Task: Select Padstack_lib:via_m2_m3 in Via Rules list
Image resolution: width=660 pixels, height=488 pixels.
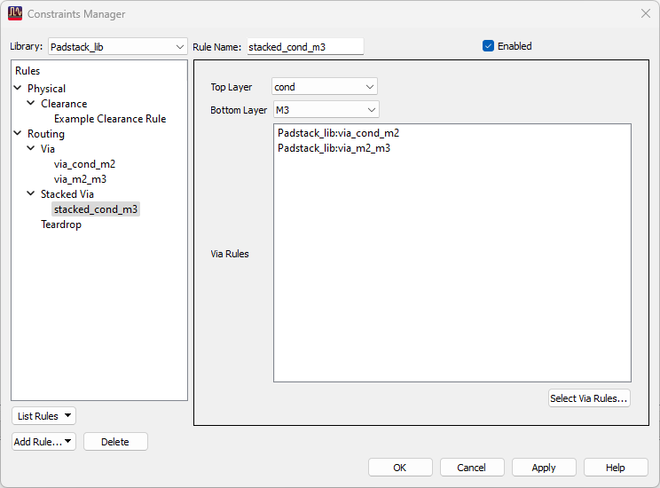Action: (334, 148)
